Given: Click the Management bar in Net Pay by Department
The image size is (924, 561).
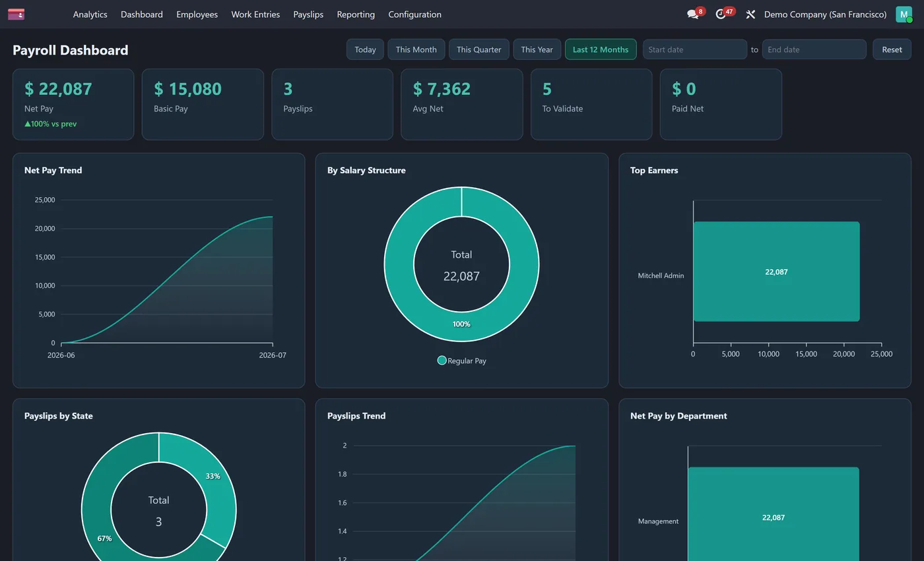Looking at the screenshot, I should click(x=774, y=514).
